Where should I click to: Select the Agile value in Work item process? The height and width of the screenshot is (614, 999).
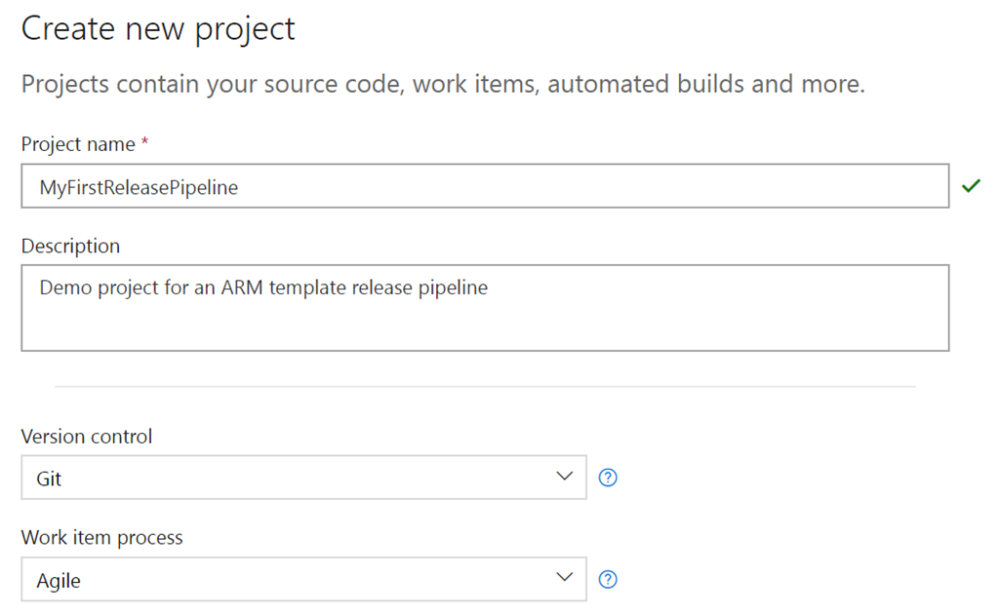59,581
